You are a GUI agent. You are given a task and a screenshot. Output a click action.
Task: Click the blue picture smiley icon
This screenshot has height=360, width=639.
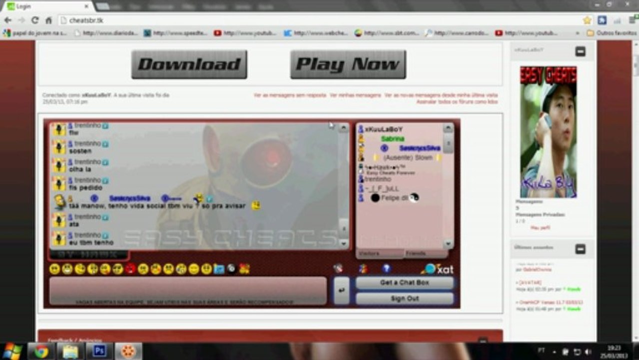[x=219, y=269]
